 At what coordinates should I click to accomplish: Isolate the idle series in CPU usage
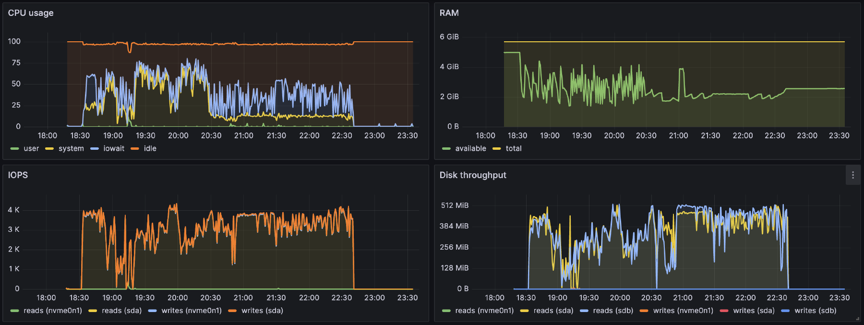(150, 148)
